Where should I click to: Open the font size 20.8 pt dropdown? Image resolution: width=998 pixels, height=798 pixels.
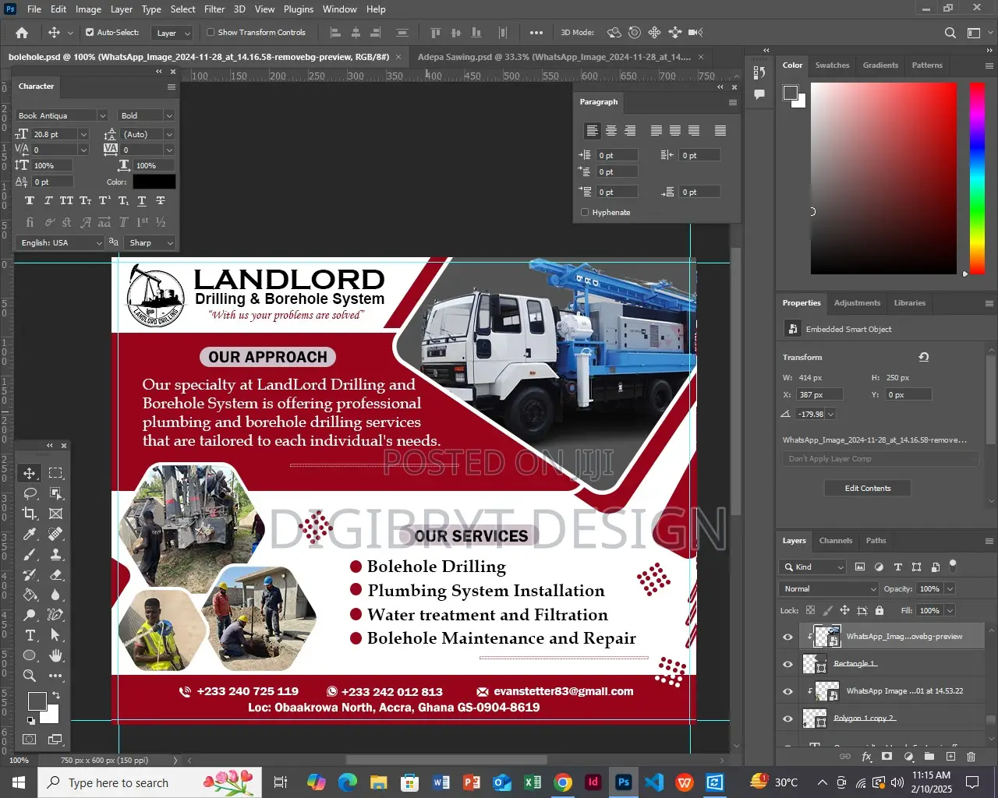[83, 134]
